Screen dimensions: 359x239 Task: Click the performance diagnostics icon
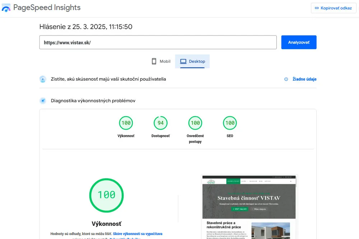[x=43, y=101]
